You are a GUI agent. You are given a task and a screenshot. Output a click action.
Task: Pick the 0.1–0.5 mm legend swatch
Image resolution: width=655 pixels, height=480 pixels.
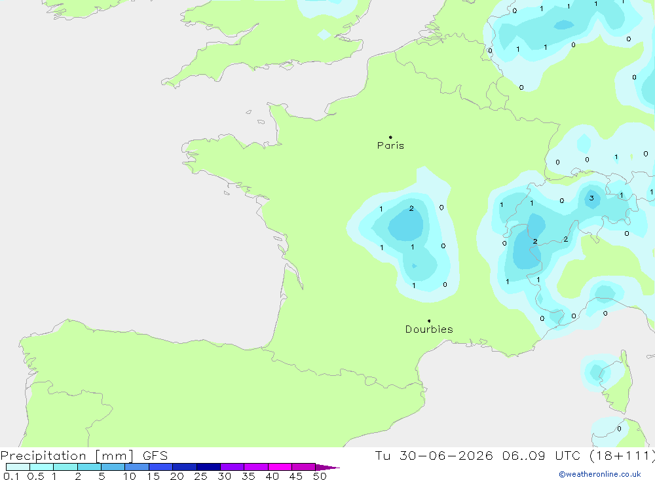pos(18,467)
